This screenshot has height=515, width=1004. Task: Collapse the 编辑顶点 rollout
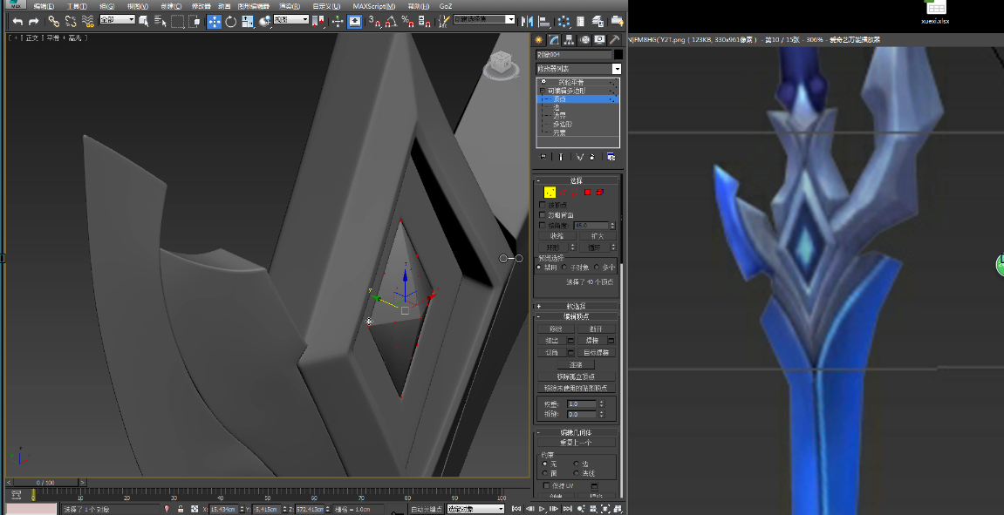(x=577, y=316)
